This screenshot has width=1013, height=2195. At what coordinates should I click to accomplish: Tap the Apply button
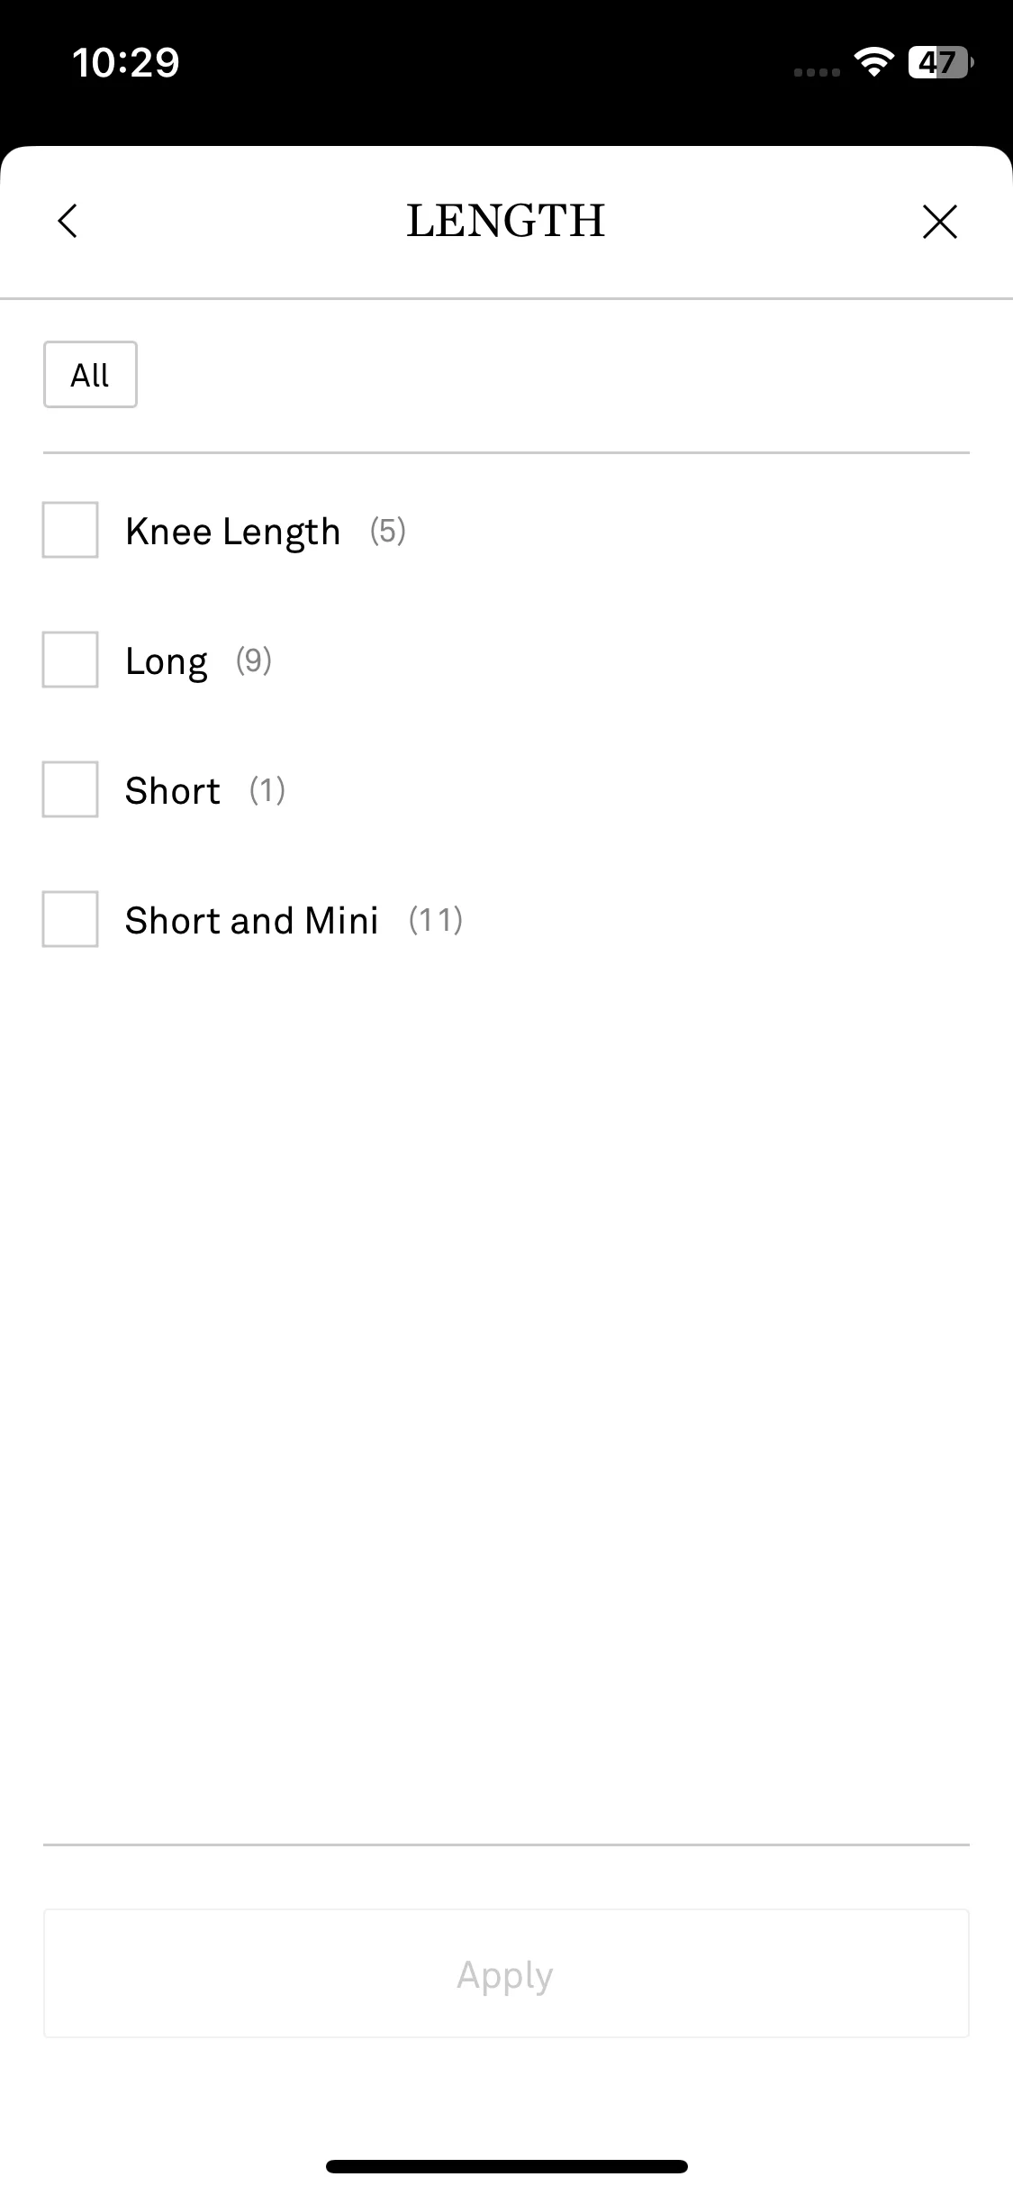coord(506,1973)
